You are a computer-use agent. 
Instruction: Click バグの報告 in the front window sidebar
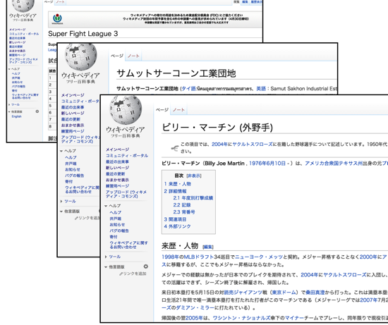(x=119, y=231)
